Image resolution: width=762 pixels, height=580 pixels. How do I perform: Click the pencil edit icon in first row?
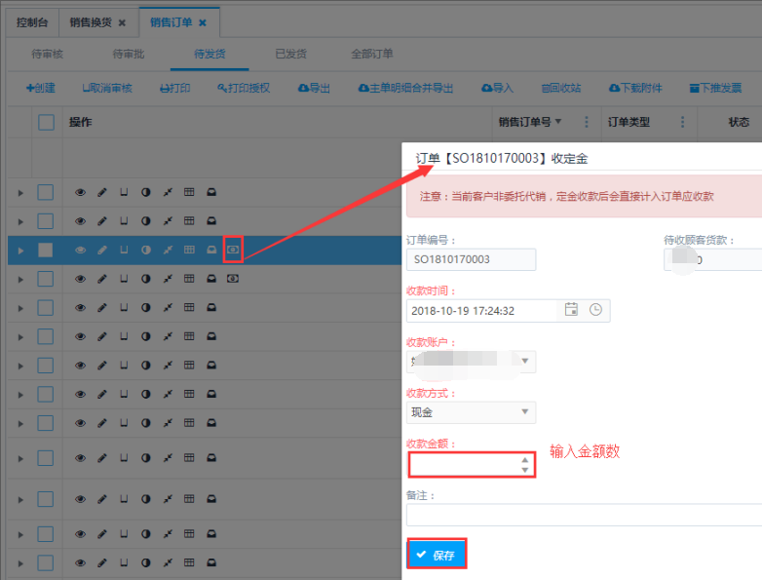click(x=102, y=192)
